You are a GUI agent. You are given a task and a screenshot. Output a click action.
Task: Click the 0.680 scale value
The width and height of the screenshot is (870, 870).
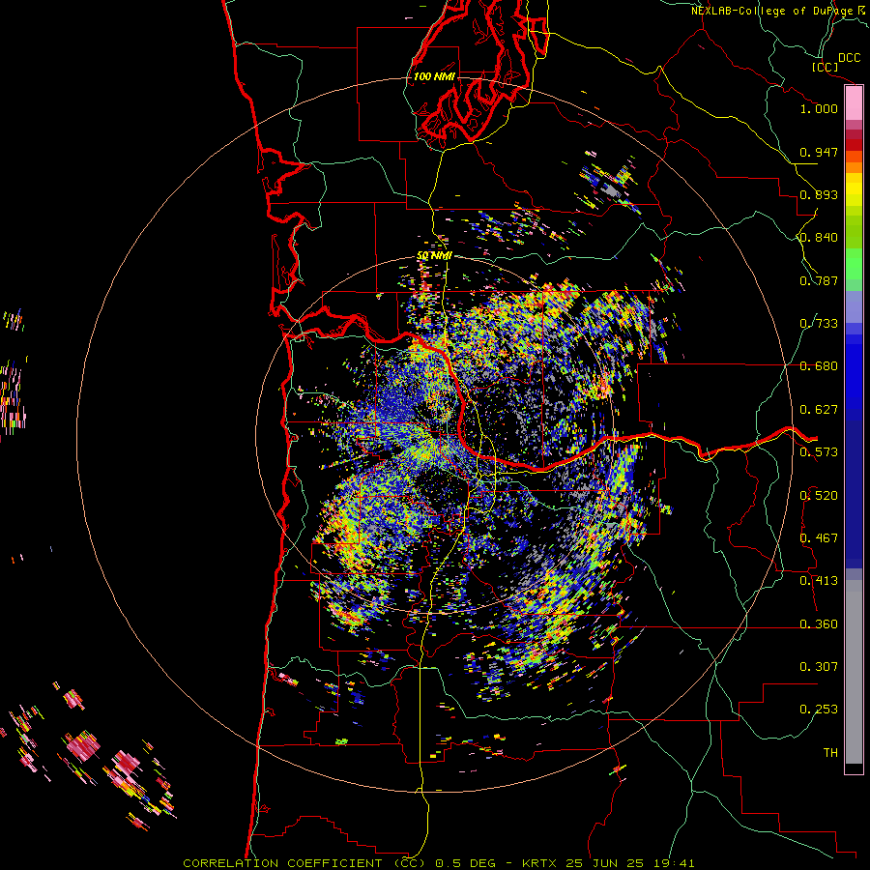pyautogui.click(x=819, y=366)
